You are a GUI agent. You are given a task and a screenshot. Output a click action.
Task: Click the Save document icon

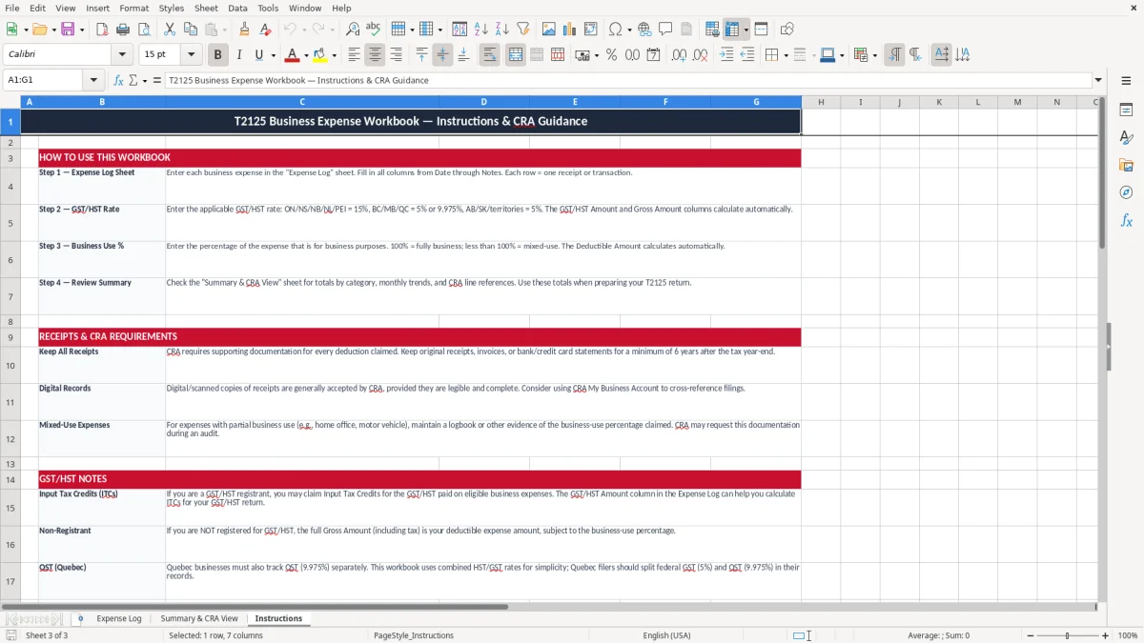[x=67, y=30]
